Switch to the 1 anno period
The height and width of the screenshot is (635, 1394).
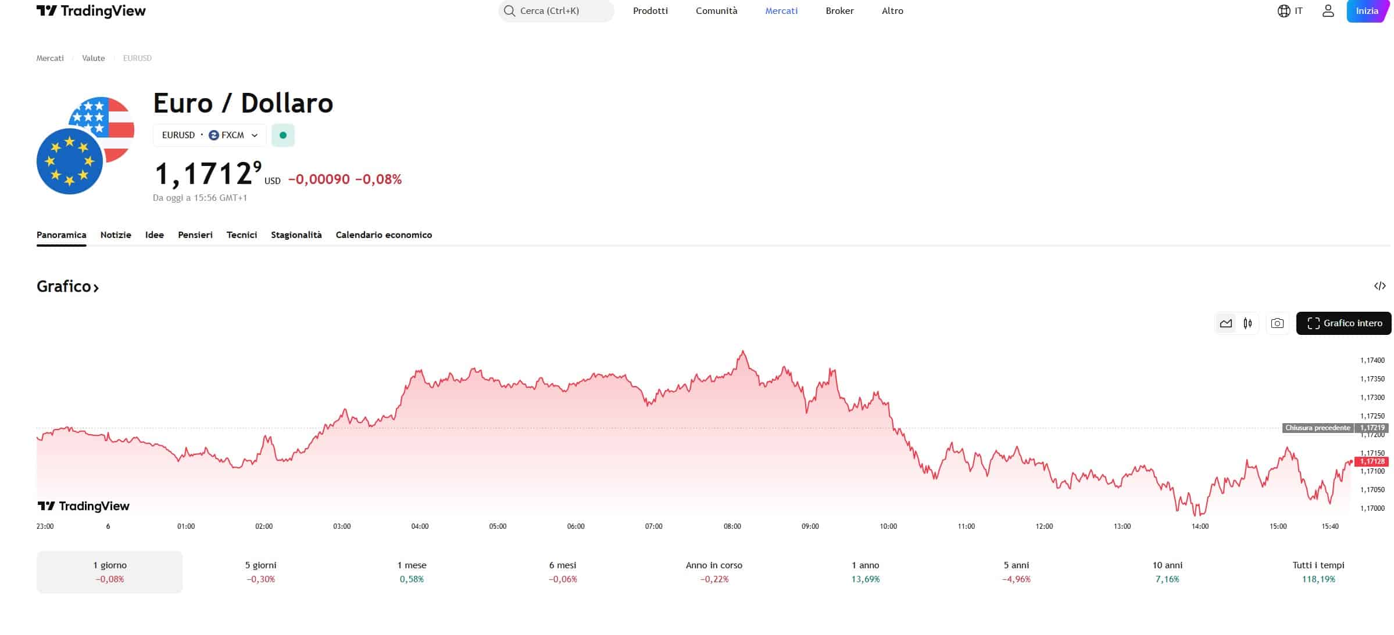[x=865, y=572]
